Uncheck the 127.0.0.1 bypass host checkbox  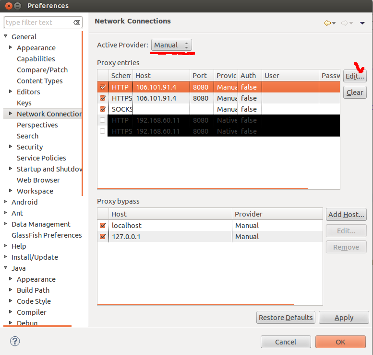point(103,237)
